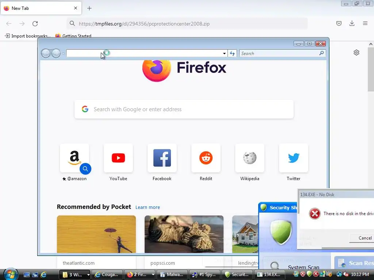Open the Scan Results tab in Security Shield
The image size is (374, 280).
coord(355,263)
